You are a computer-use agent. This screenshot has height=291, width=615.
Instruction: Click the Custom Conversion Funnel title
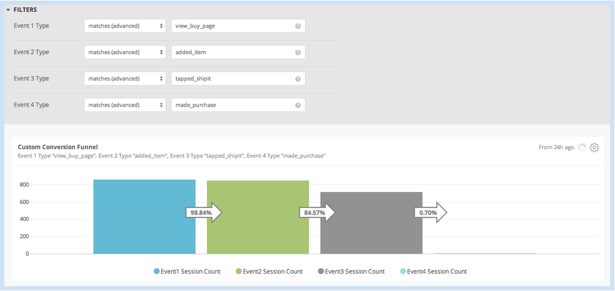tap(57, 147)
